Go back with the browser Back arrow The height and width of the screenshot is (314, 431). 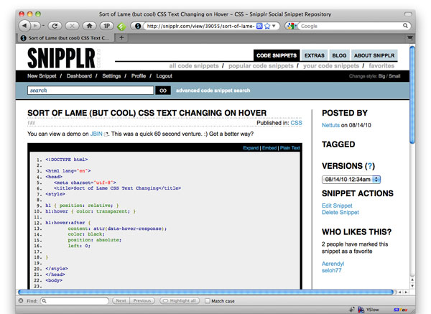coord(24,26)
